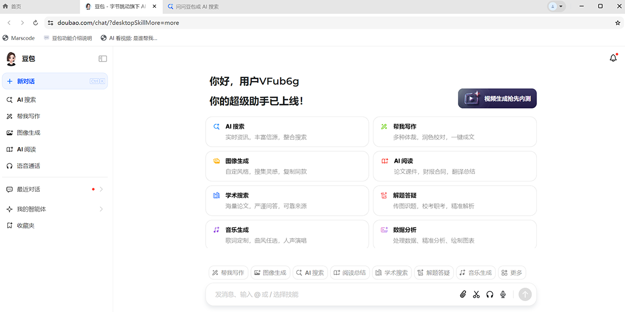Select the 图像生成 card
The image size is (625, 312).
287,166
